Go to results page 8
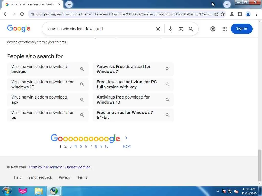This screenshot has height=196, width=262. pyautogui.click(x=96, y=146)
